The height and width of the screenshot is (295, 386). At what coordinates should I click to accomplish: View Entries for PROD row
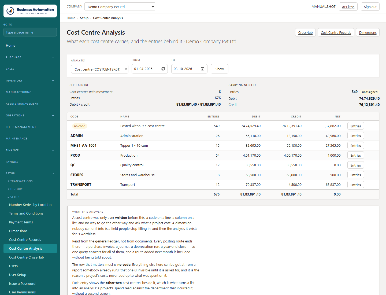(x=356, y=156)
